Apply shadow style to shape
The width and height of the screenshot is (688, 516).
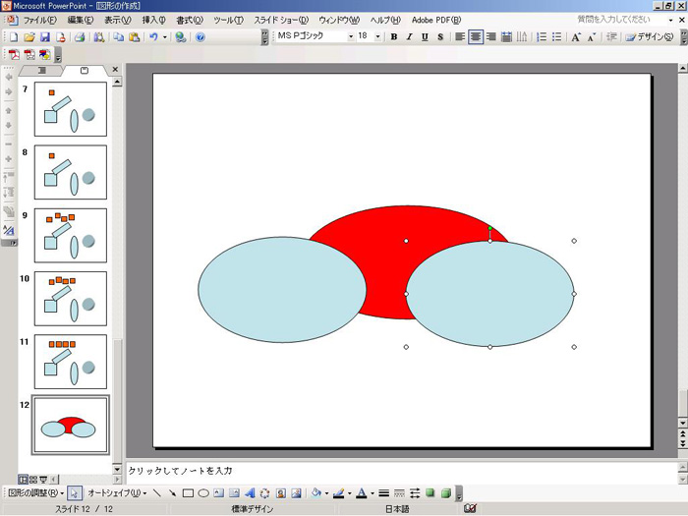coord(430,493)
